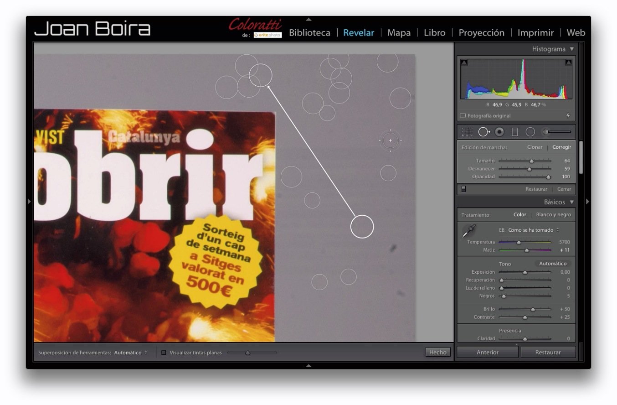Image resolution: width=617 pixels, height=405 pixels.
Task: Select the Adjustment Brush tool
Action: pyautogui.click(x=556, y=132)
